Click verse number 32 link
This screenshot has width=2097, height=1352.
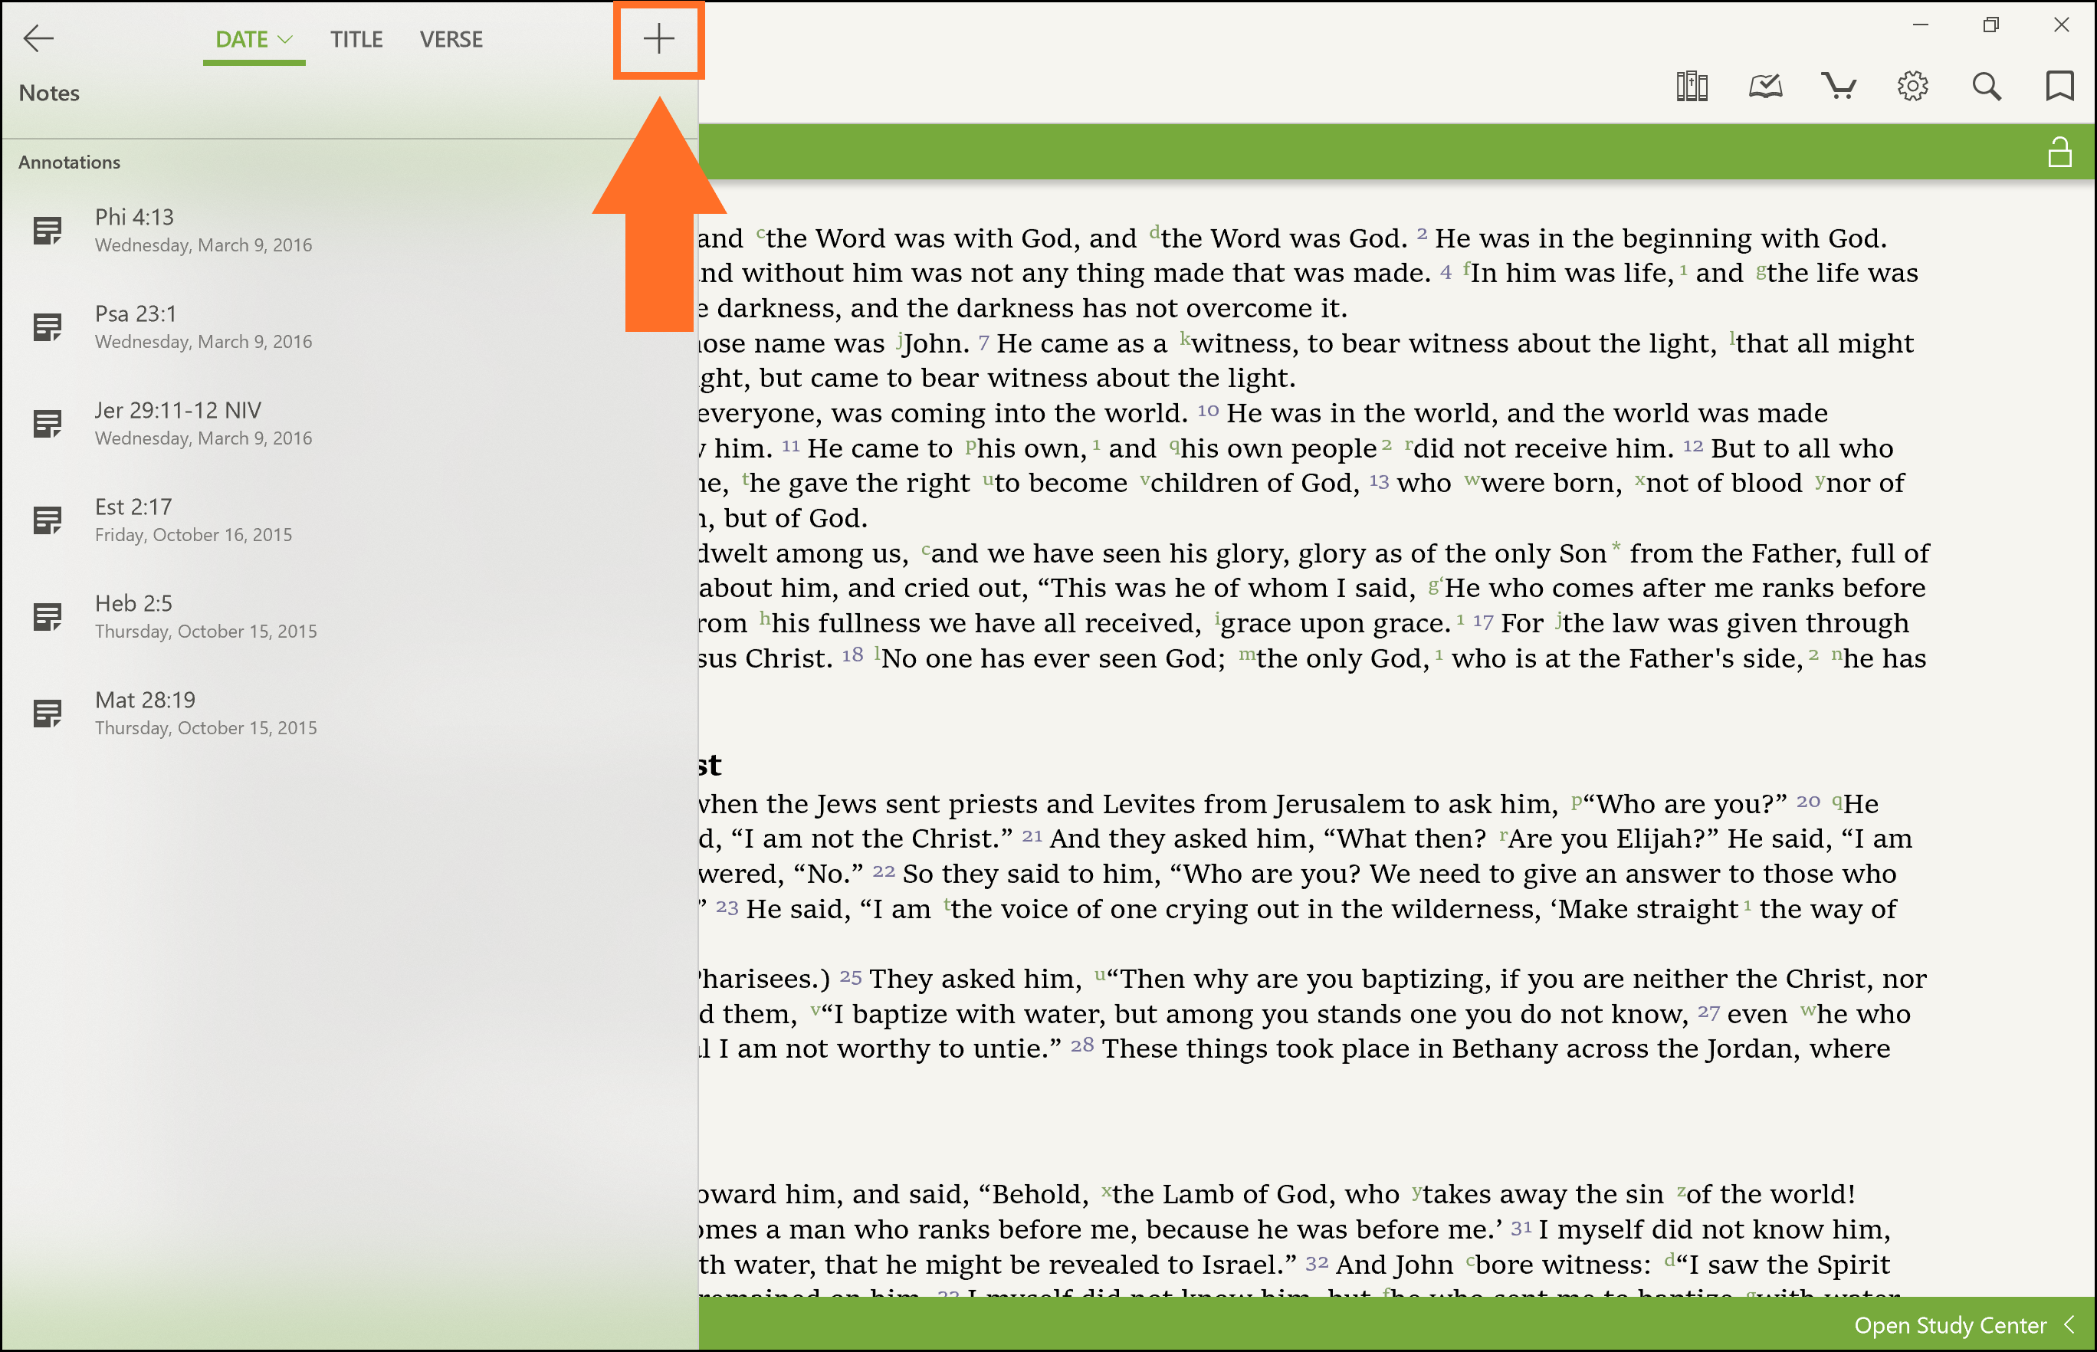coord(1317,1263)
